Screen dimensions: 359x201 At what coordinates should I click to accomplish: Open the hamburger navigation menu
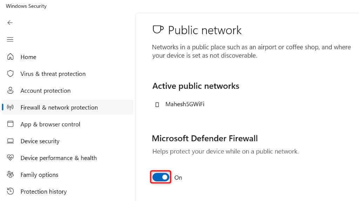tap(10, 40)
